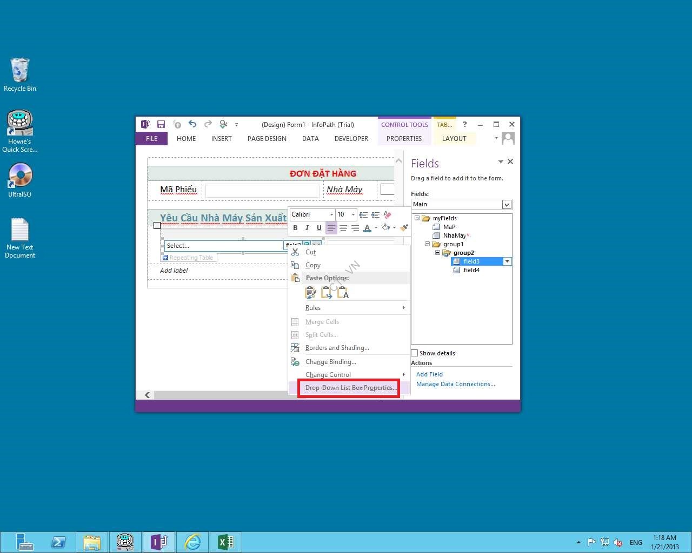Collapse the group1 tree node
Screen dimensions: 692x553
(x=427, y=244)
